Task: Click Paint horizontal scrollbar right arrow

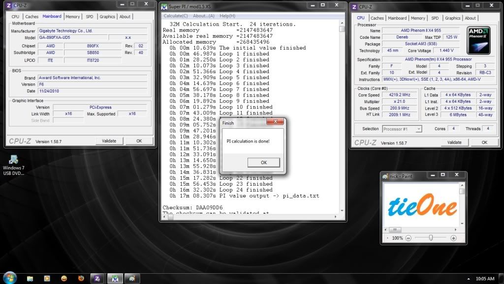Action: [x=455, y=230]
